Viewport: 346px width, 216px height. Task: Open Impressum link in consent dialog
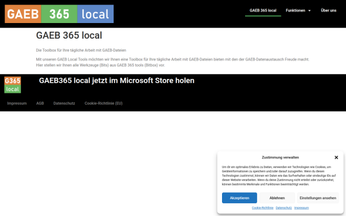(302, 208)
